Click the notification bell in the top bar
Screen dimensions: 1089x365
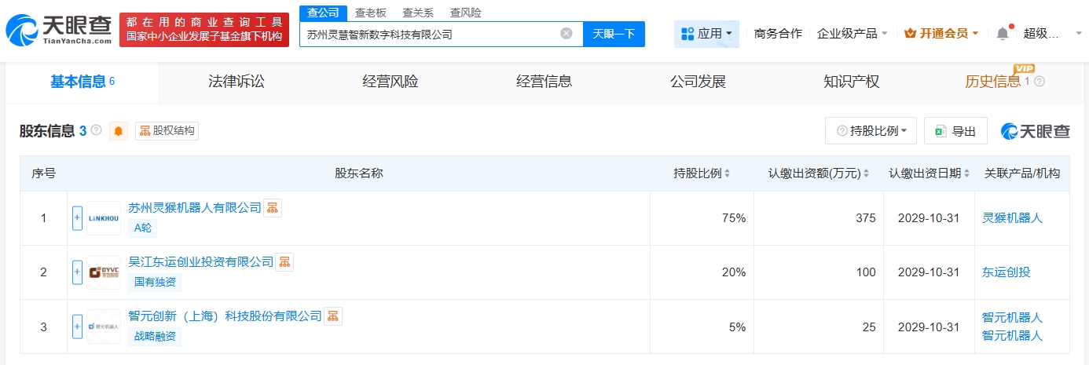tap(1002, 34)
